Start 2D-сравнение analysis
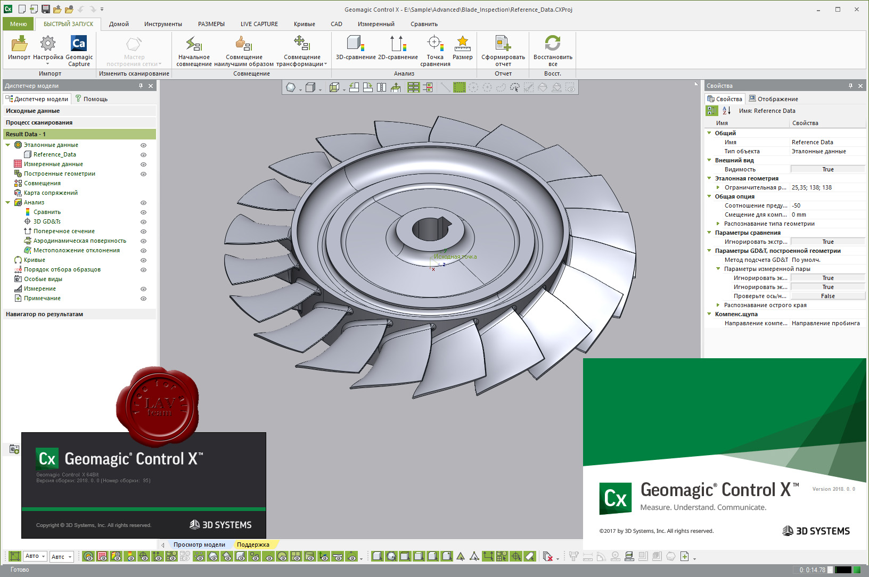This screenshot has height=577, width=869. pyautogui.click(x=398, y=48)
